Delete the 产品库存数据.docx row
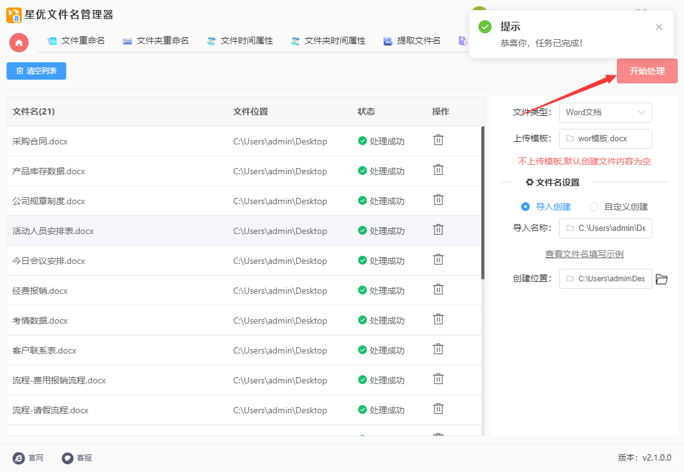 pyautogui.click(x=438, y=170)
